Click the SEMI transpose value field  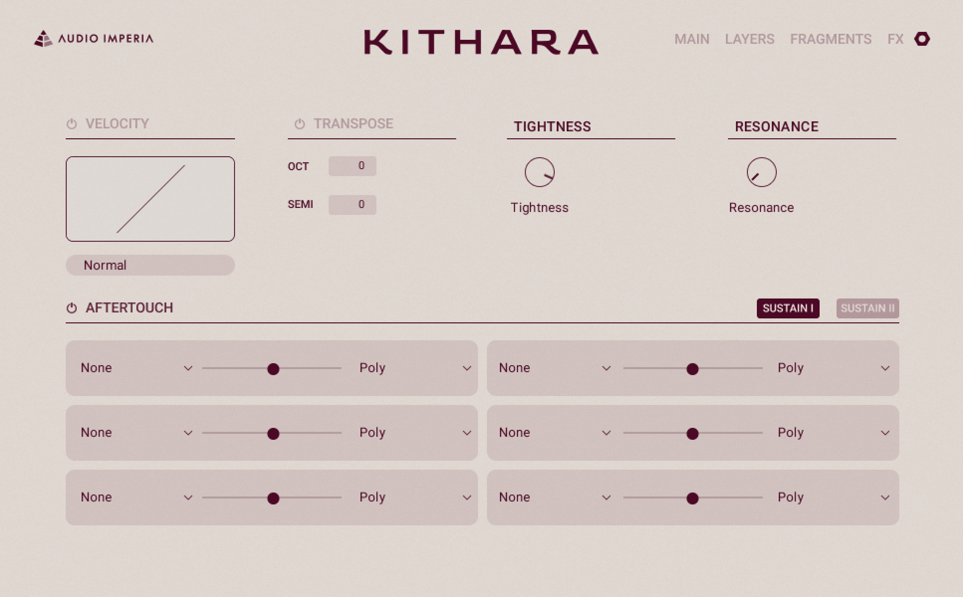[352, 204]
